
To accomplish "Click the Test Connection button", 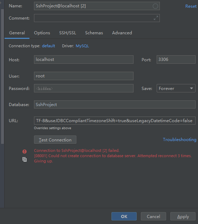I will click(x=55, y=140).
